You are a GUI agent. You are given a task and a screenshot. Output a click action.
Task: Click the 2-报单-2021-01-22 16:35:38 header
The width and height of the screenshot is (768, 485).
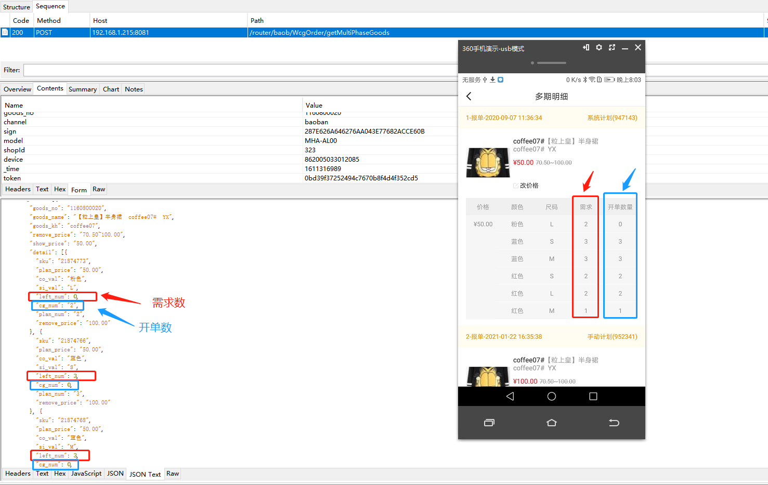click(504, 337)
